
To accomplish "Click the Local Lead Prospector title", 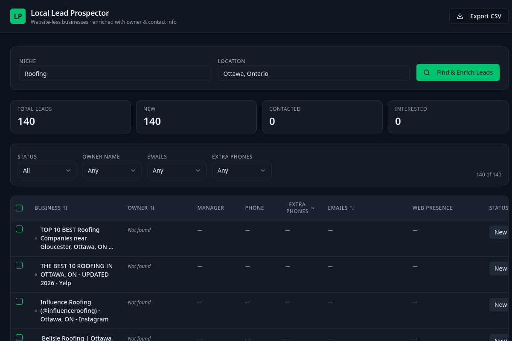I will click(x=70, y=13).
